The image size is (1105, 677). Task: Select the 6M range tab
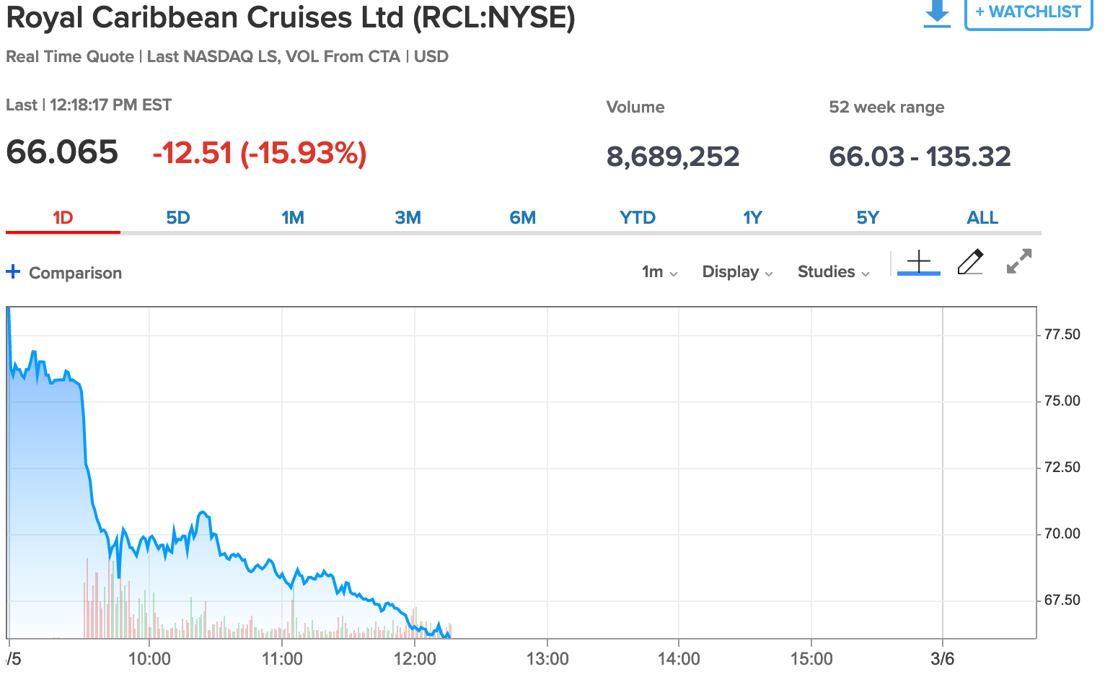(522, 218)
